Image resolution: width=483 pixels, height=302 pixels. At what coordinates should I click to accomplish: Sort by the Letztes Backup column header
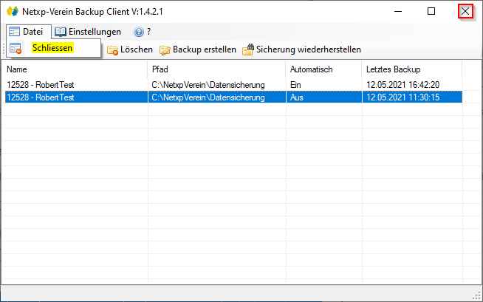[412, 69]
